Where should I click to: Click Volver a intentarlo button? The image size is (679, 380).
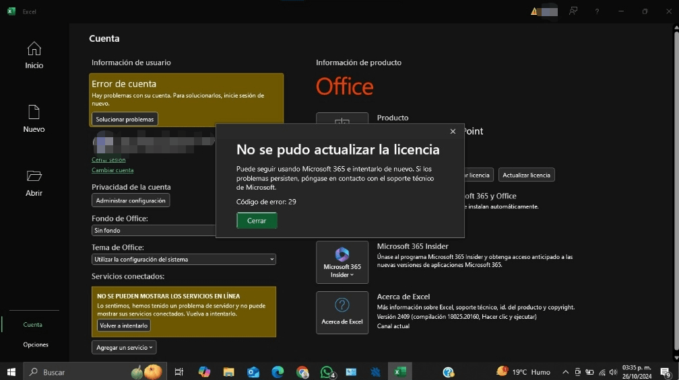[x=124, y=326]
